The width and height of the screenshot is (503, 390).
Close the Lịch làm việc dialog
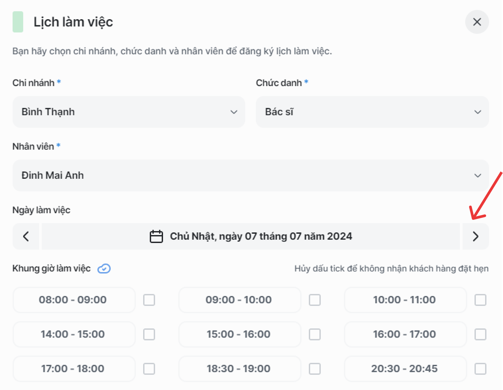477,22
